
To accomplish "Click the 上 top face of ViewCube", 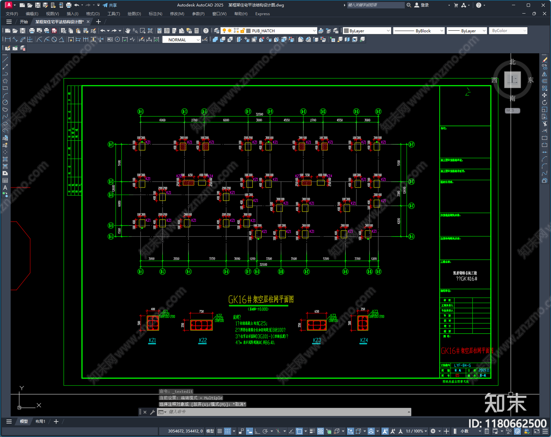I will pos(512,80).
